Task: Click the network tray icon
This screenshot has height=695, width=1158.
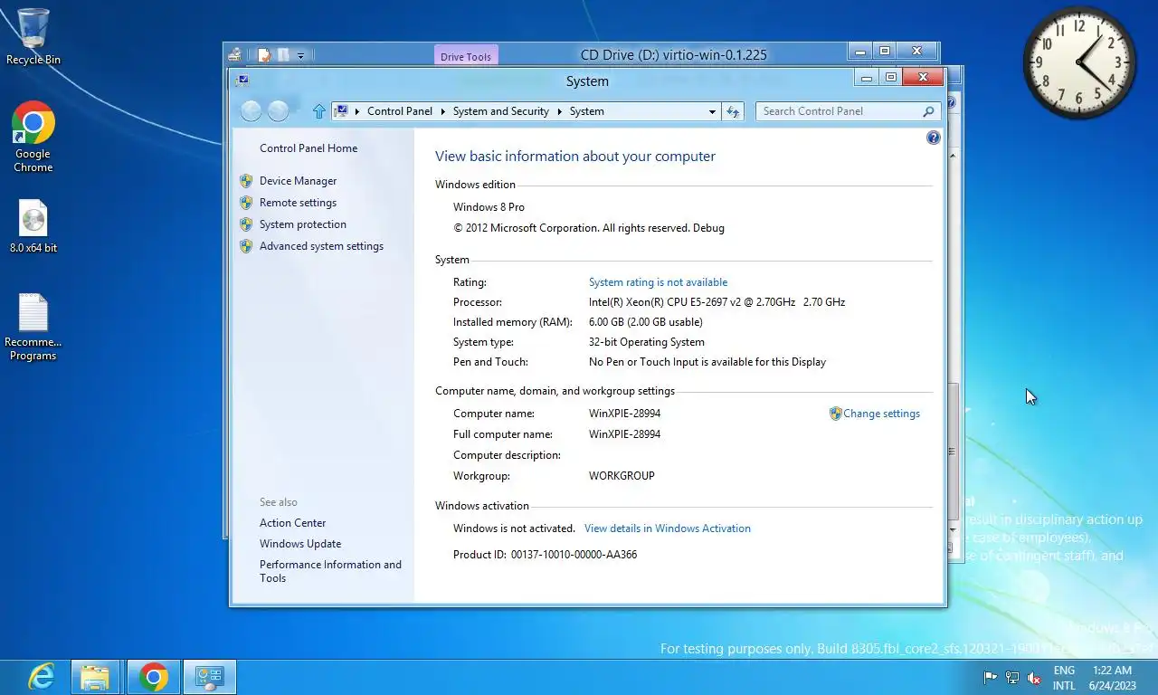Action: tap(1012, 678)
